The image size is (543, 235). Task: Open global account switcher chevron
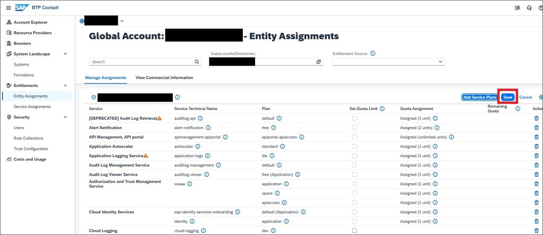[x=122, y=21]
